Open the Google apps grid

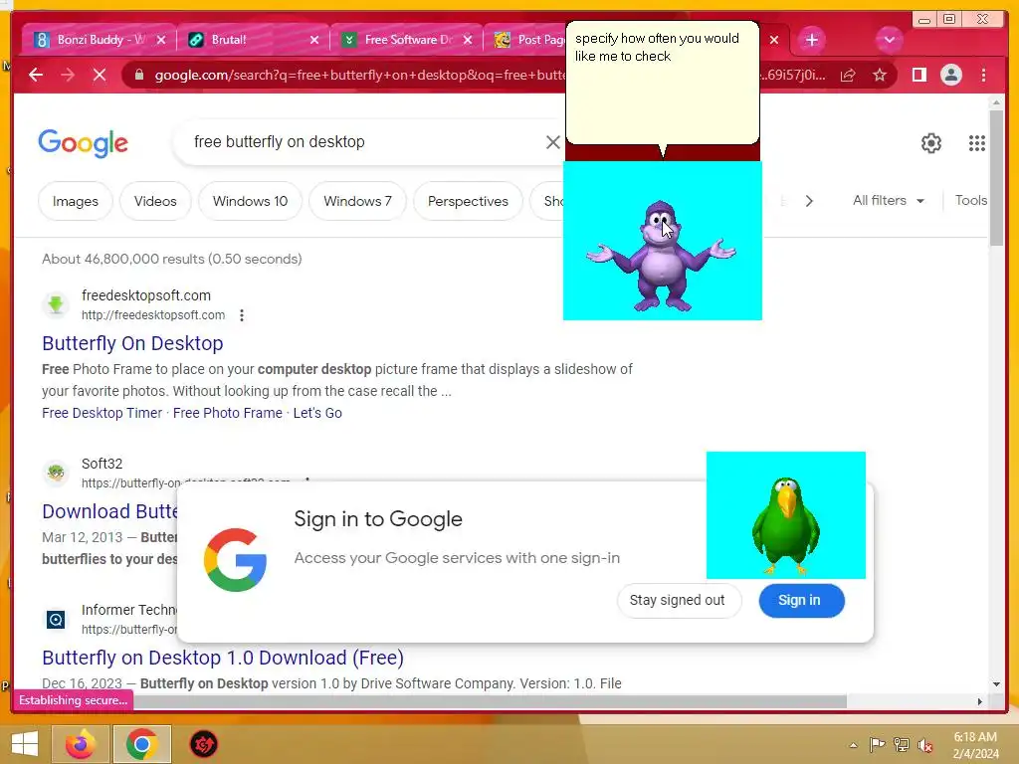tap(977, 143)
